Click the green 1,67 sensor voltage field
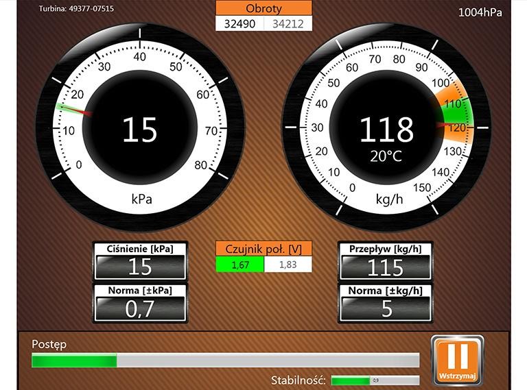The height and width of the screenshot is (390, 527). (x=239, y=265)
